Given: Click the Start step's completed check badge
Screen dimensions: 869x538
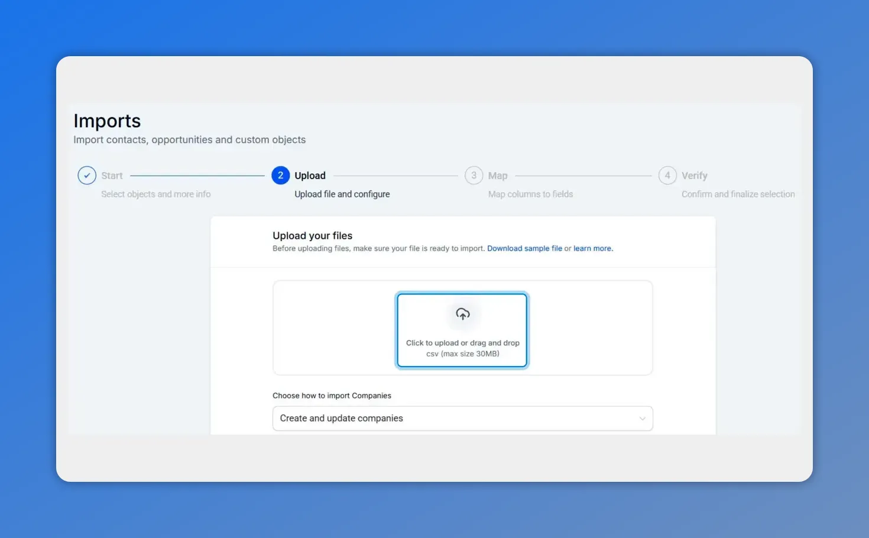Looking at the screenshot, I should point(86,175).
